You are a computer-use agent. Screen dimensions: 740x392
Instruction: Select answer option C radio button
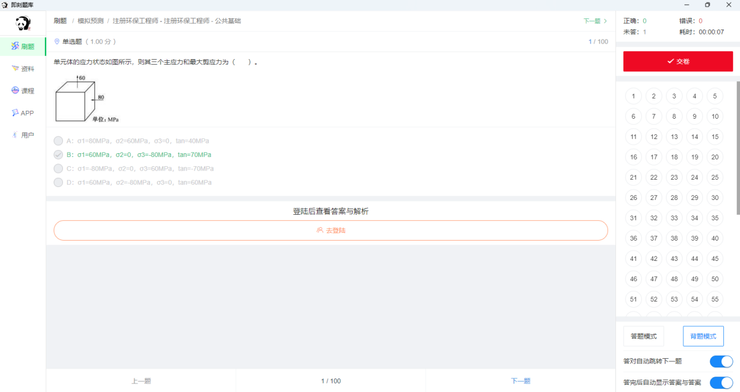[x=59, y=169]
